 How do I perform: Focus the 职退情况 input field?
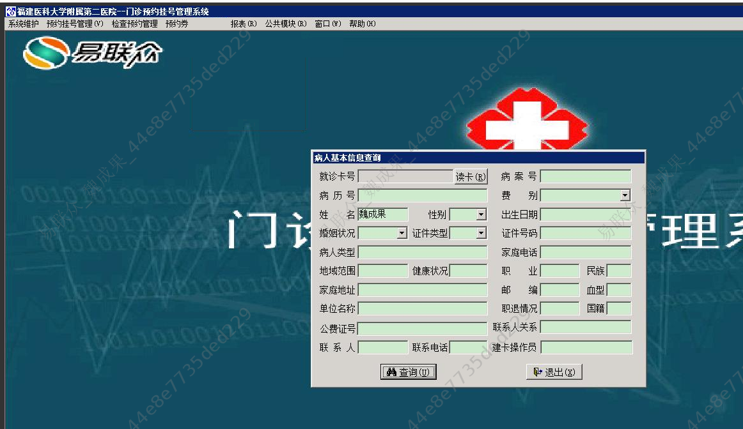[x=559, y=308]
